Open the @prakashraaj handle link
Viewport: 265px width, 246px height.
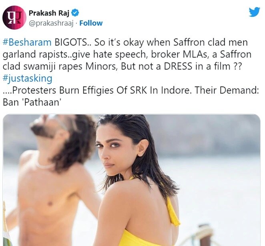click(51, 23)
